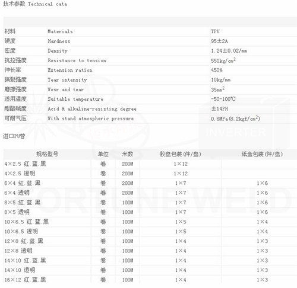Select row '10×6.5 红.蓝.黑'
297x288 pixels.
pos(150,222)
